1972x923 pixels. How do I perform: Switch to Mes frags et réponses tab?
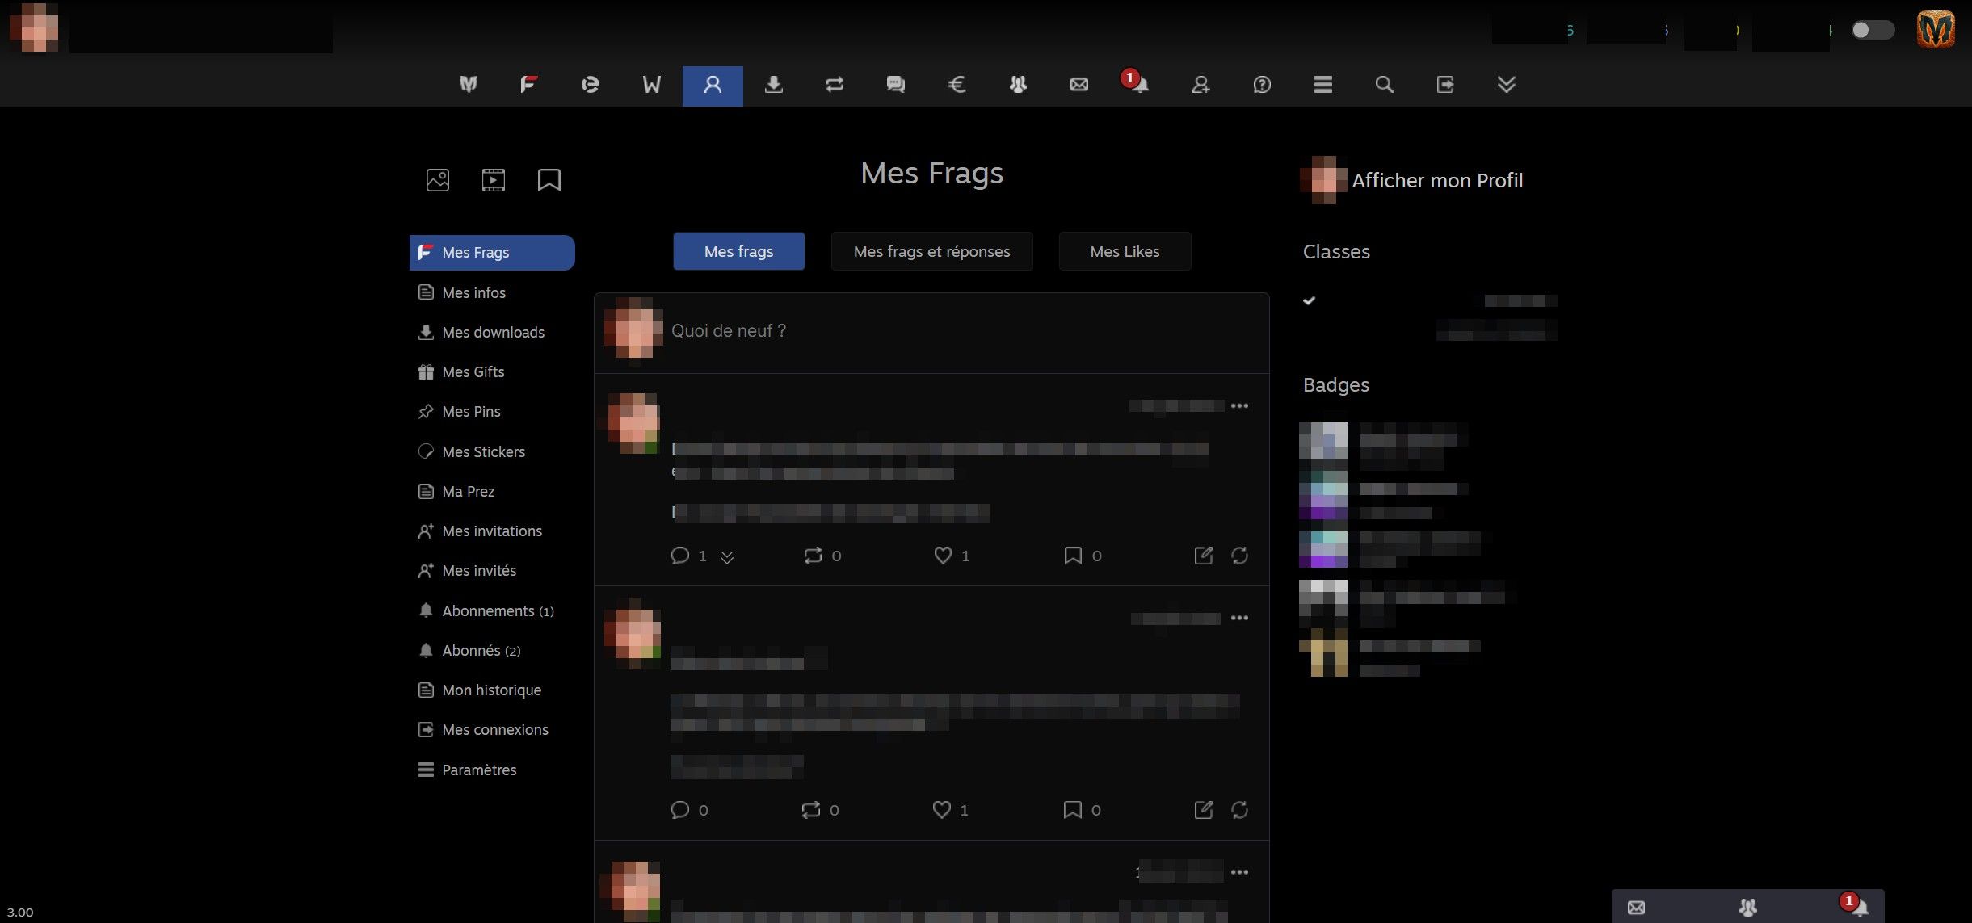point(931,251)
